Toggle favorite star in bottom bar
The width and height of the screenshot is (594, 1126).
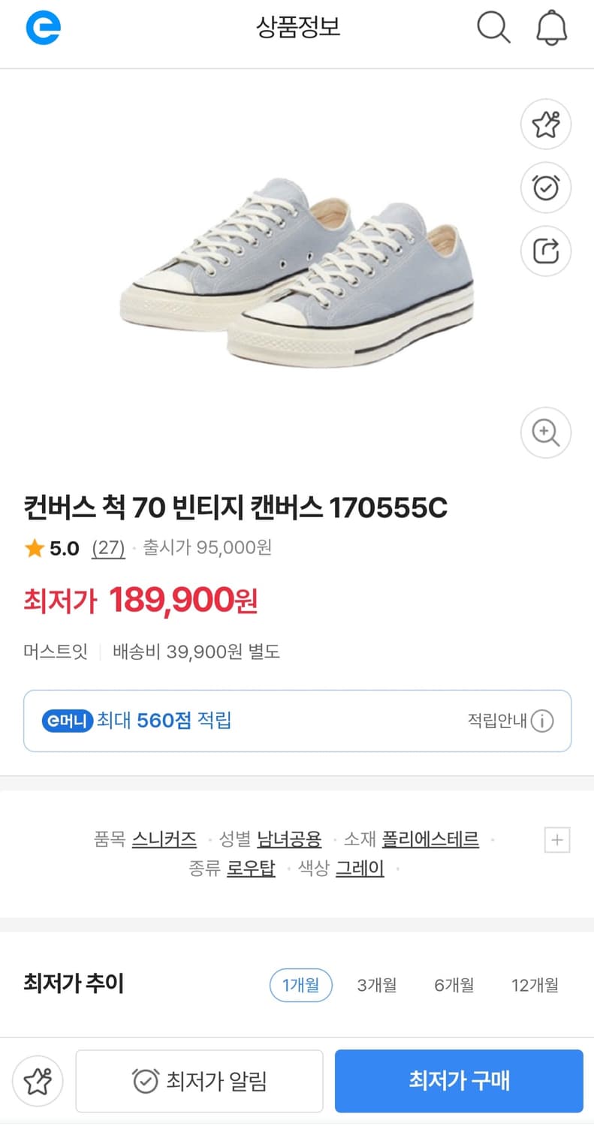point(38,1081)
